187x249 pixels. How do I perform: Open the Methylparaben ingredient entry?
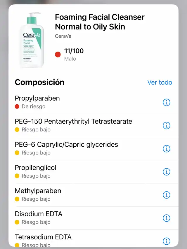(93, 195)
